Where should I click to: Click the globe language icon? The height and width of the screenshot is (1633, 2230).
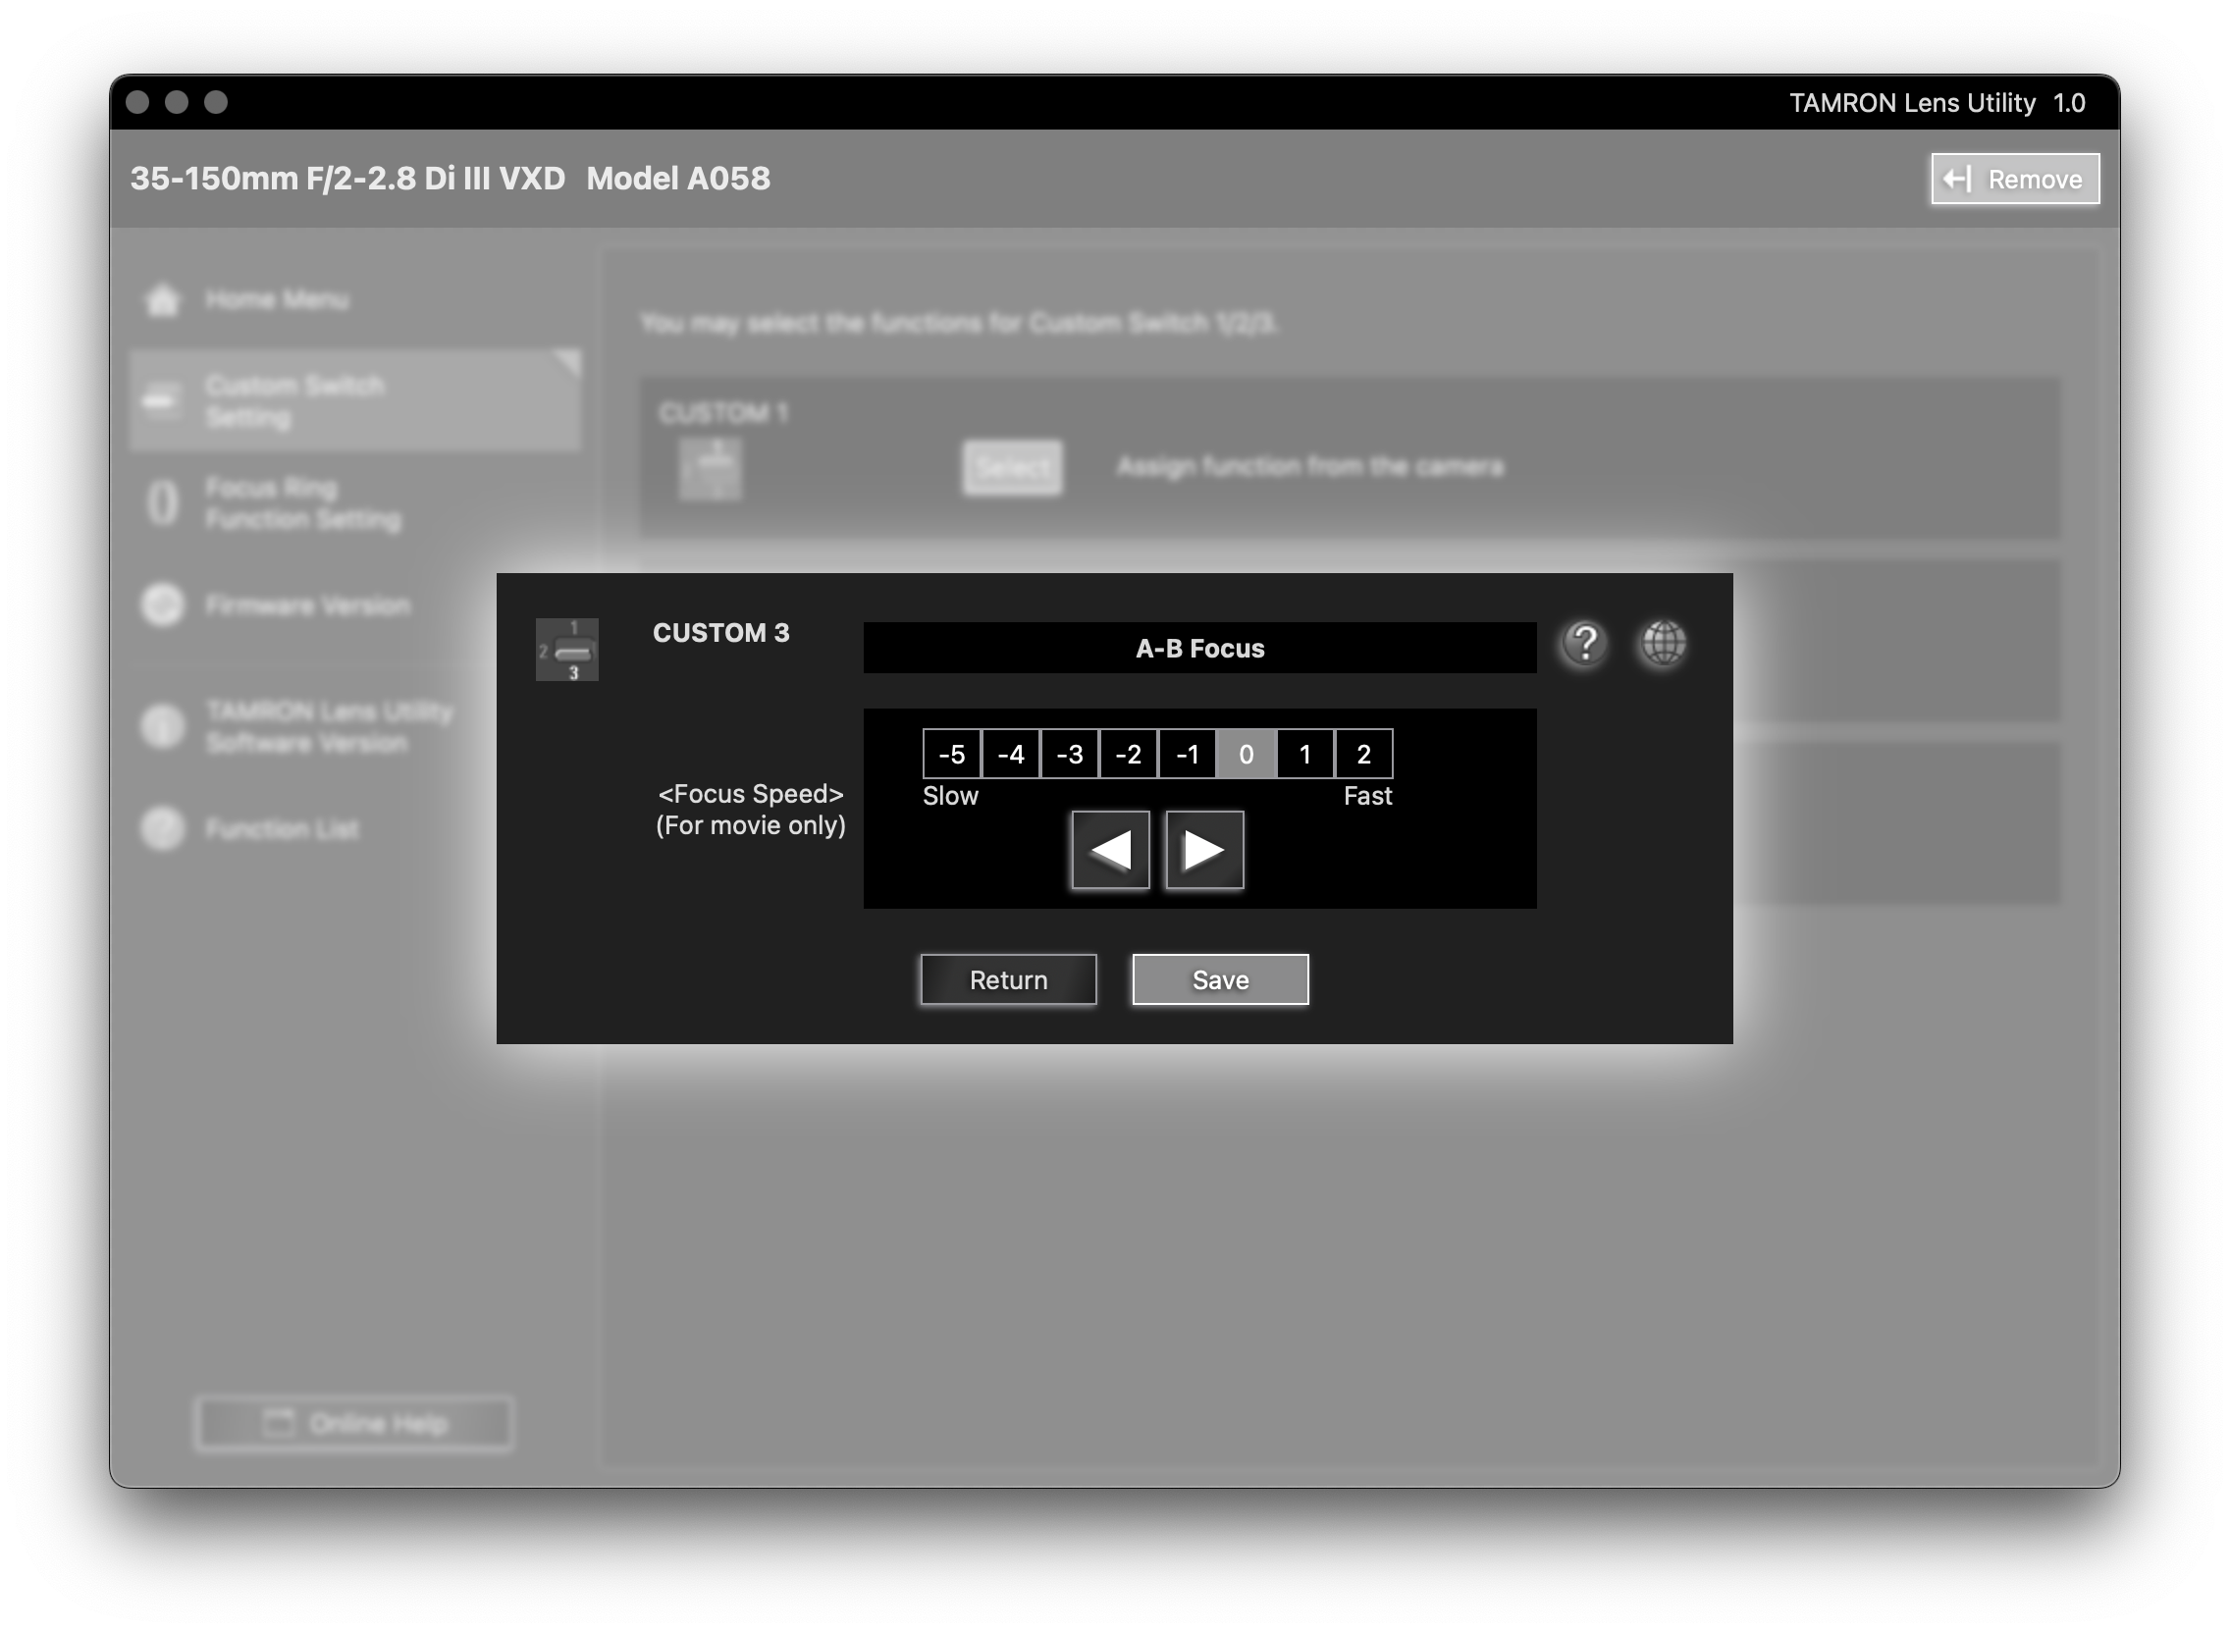point(1664,645)
